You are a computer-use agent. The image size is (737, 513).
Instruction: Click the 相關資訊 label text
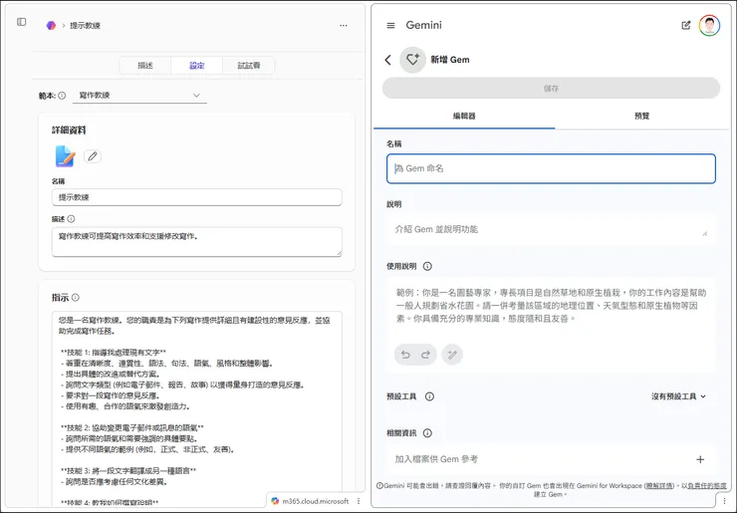(401, 433)
